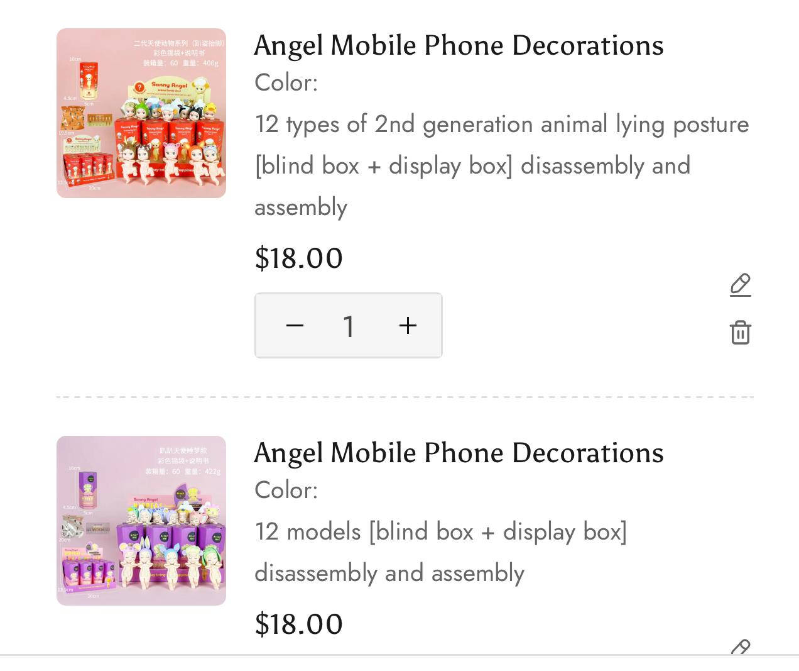Click the partially visible edit icon of second item
Image resolution: width=799 pixels, height=671 pixels.
[741, 646]
